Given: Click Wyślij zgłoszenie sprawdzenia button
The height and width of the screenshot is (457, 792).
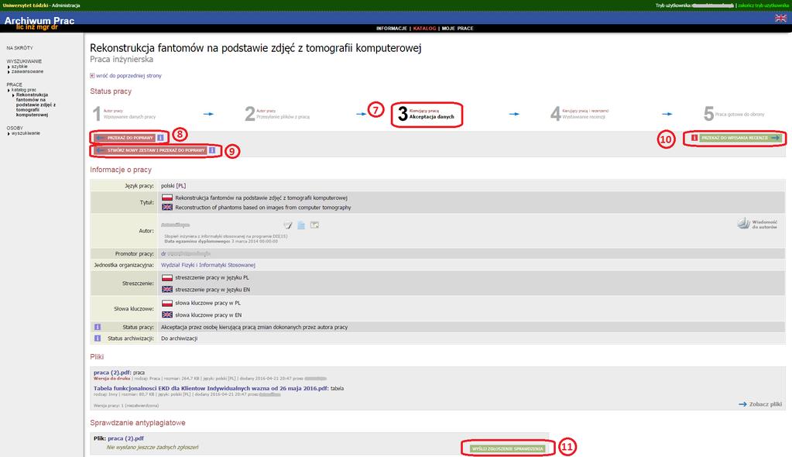Looking at the screenshot, I should pos(508,448).
